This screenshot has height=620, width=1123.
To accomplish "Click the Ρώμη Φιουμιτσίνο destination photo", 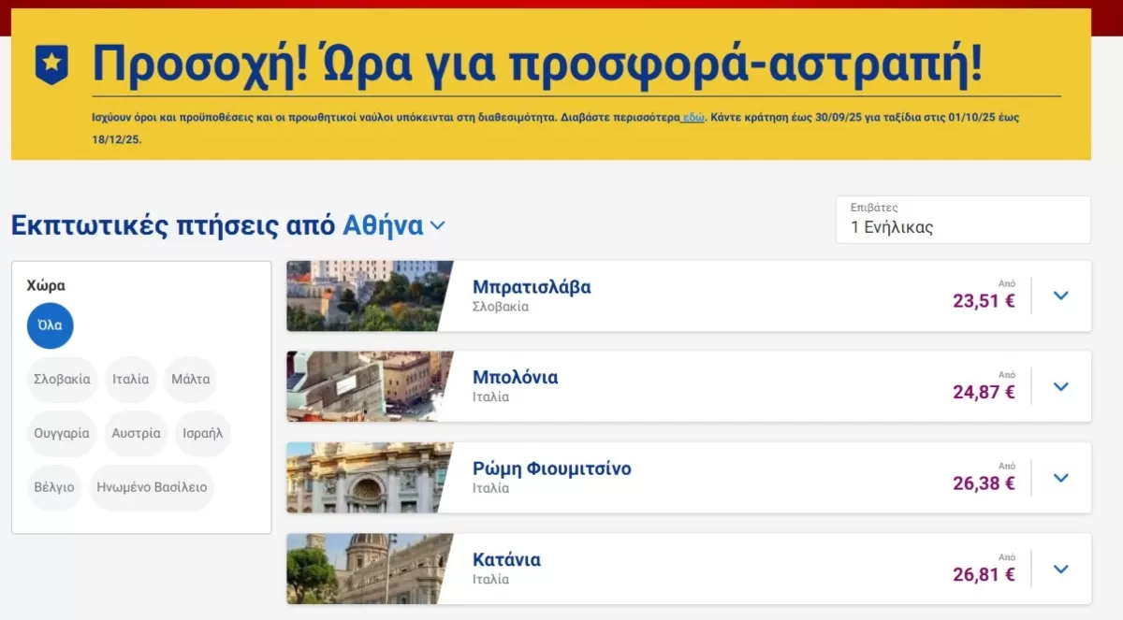I will pyautogui.click(x=369, y=478).
